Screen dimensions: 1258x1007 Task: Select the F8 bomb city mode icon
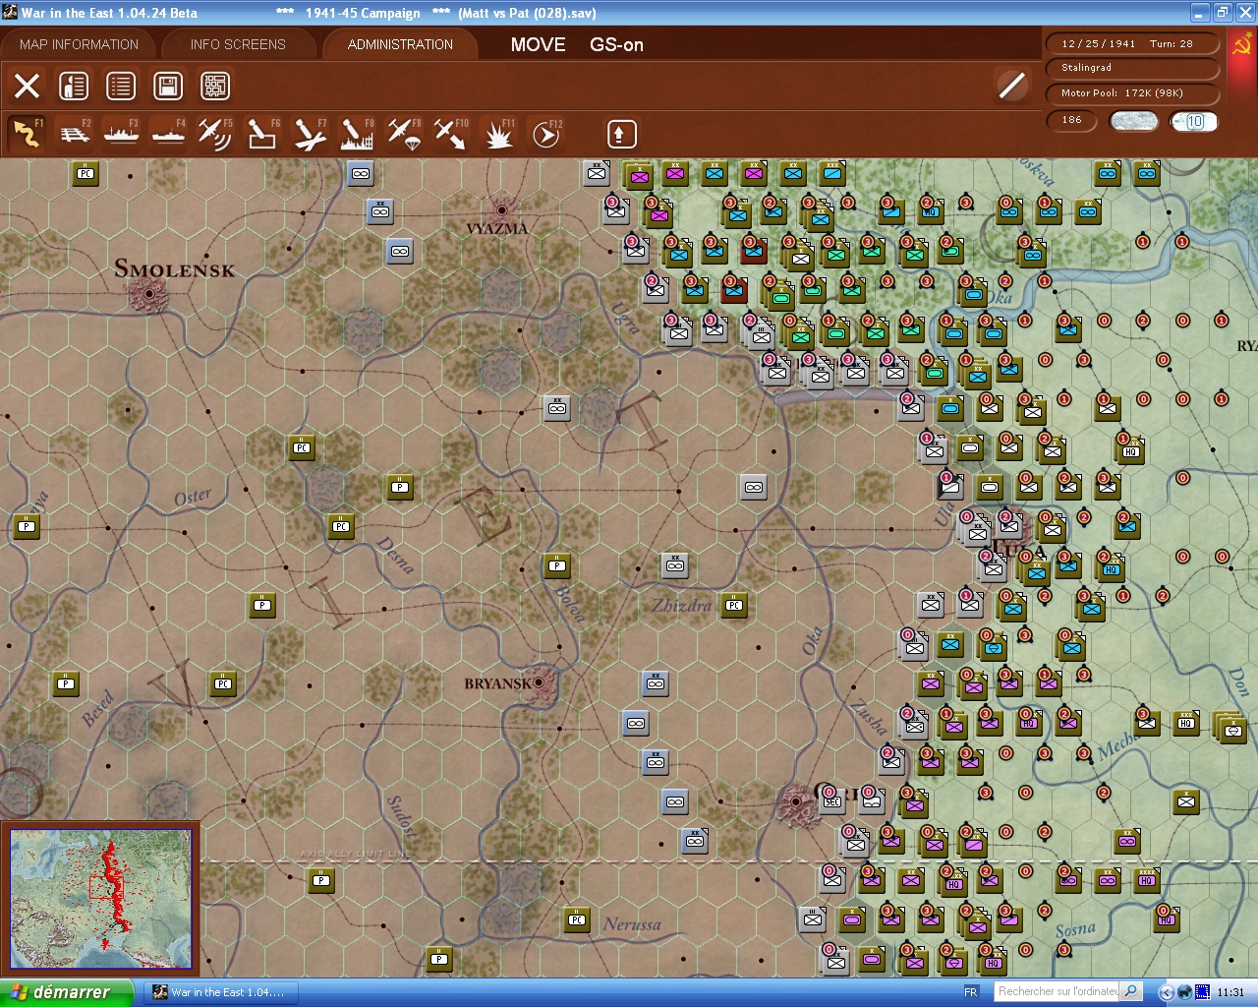click(357, 133)
